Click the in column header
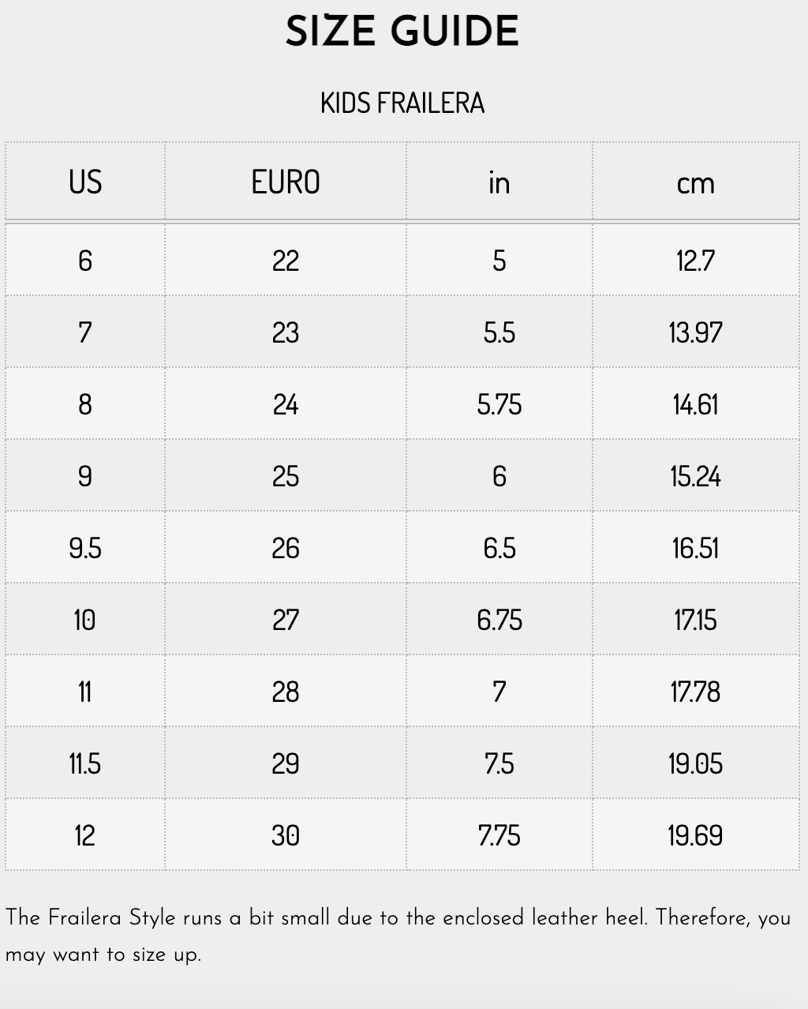Screen dimensions: 808x1009 tap(499, 182)
